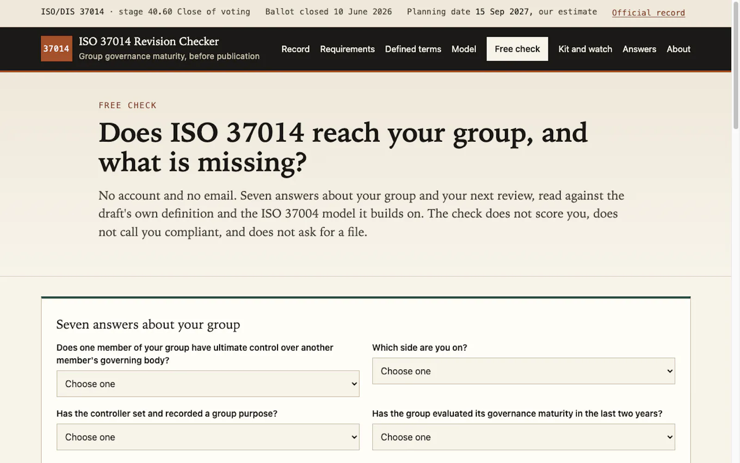Viewport: 740px width, 463px height.
Task: Open the ultimate control dropdown
Action: [x=208, y=383]
